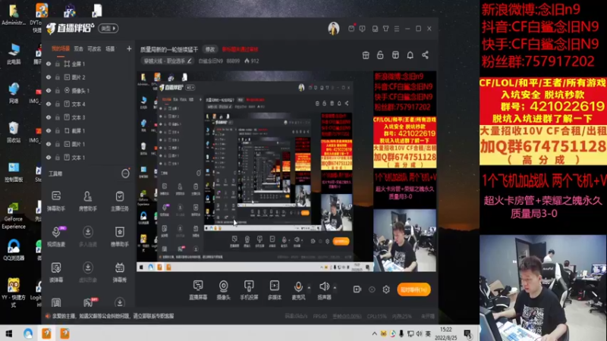Screen dimensions: 607x341
Task: Click the skin shirt icon in title bar
Action: tap(386, 28)
